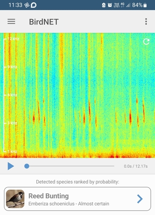Viewport: 155px width, 215px height.
Task: Tap the alarm clock status icon
Action: click(110, 5)
